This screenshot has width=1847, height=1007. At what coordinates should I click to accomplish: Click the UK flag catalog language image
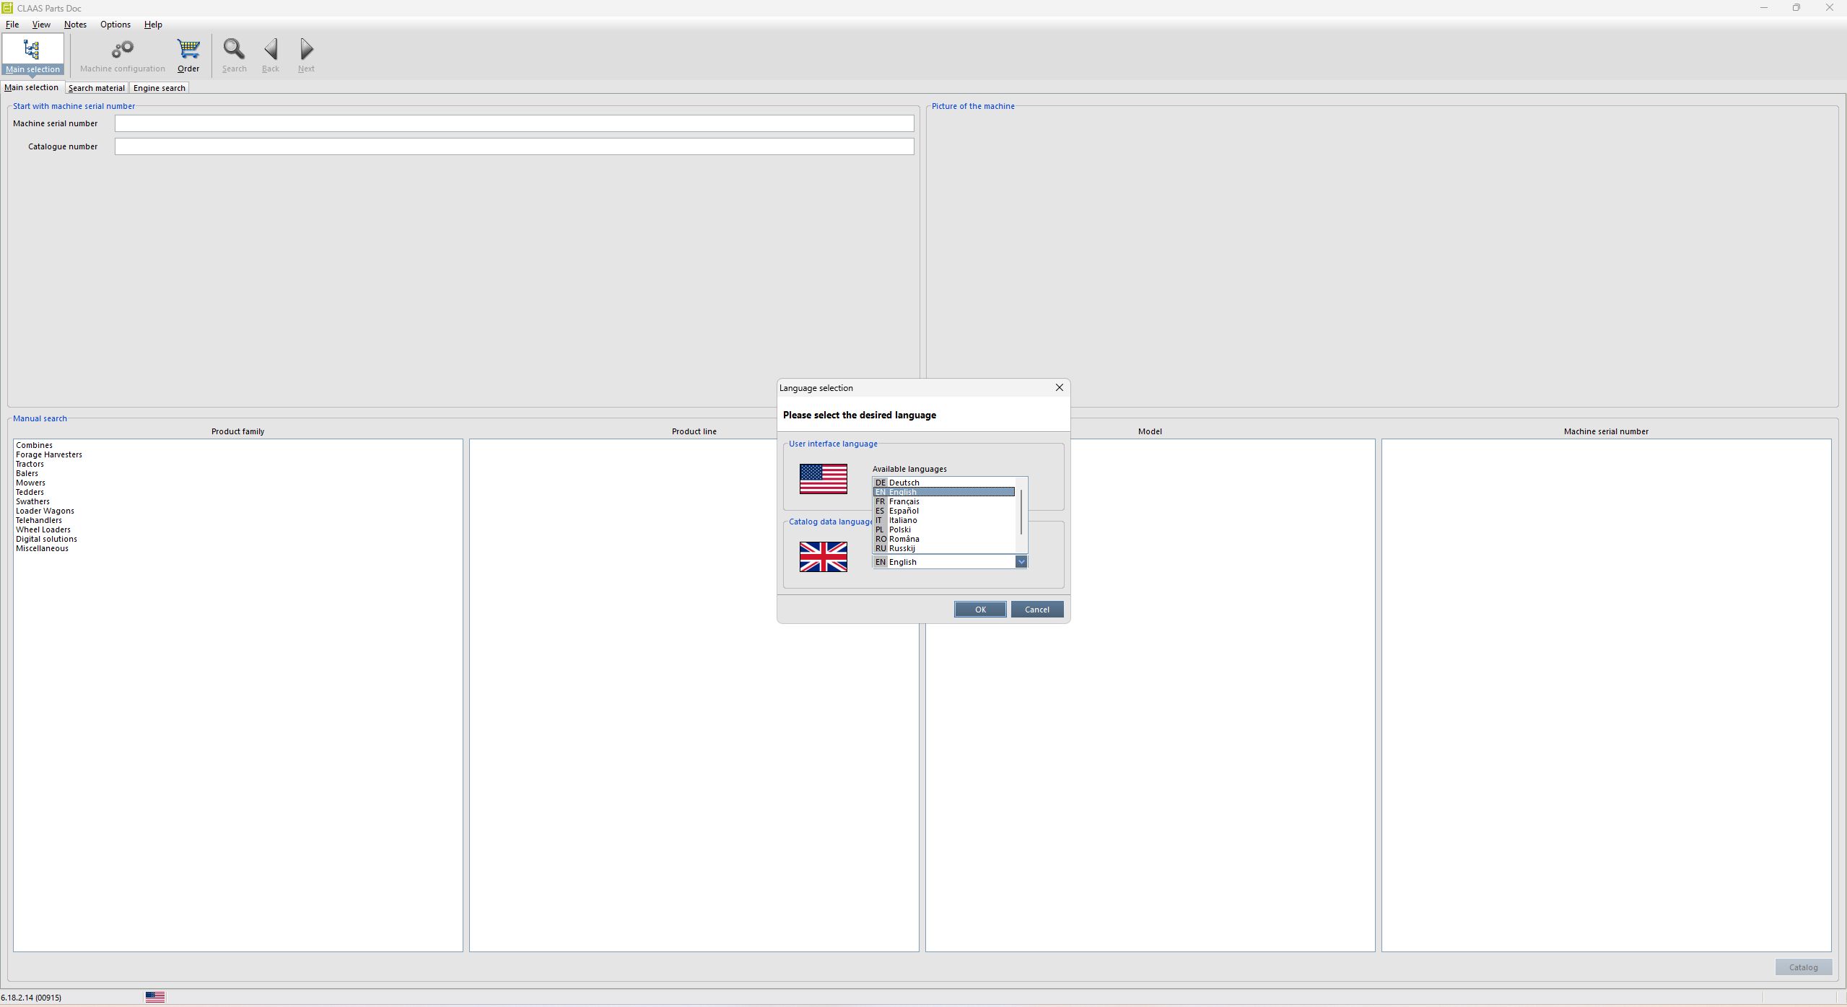[823, 557]
